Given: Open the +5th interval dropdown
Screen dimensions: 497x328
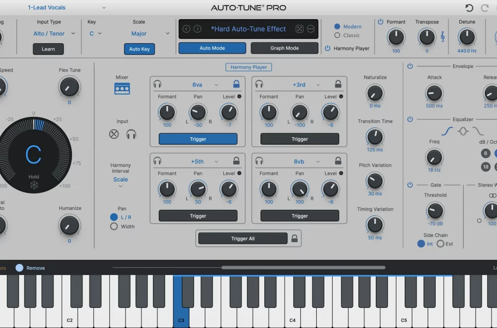Looking at the screenshot, I should click(x=204, y=161).
